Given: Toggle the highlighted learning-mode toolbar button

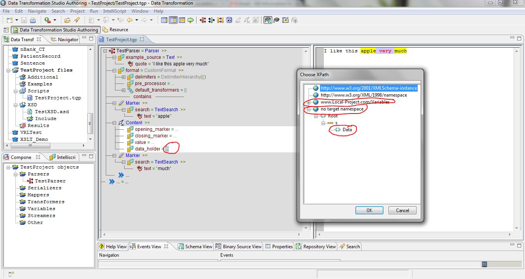Looking at the screenshot, I should pyautogui.click(x=268, y=20).
